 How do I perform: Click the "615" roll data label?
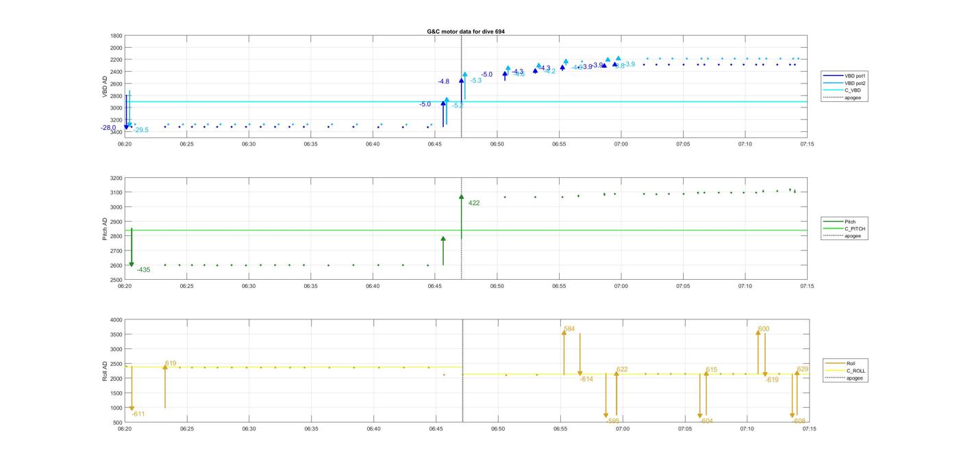(x=712, y=370)
